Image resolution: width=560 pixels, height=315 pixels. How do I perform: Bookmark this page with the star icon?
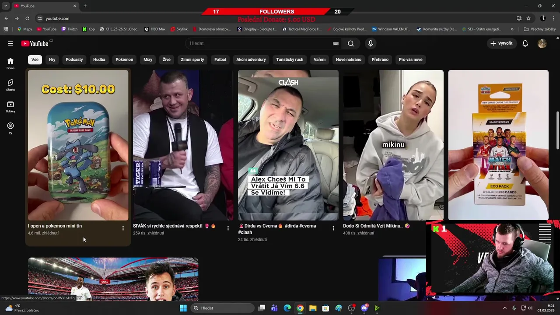point(528,18)
